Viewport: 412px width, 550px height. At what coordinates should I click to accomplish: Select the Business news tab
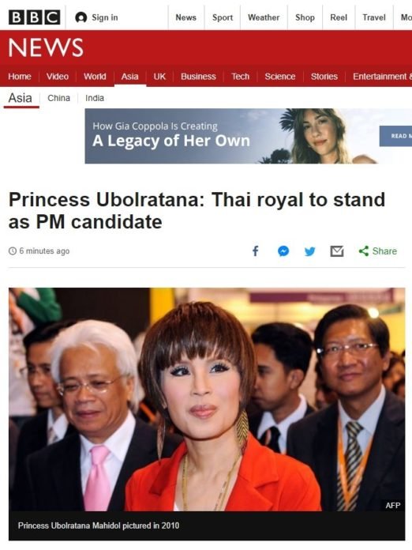[x=198, y=77]
